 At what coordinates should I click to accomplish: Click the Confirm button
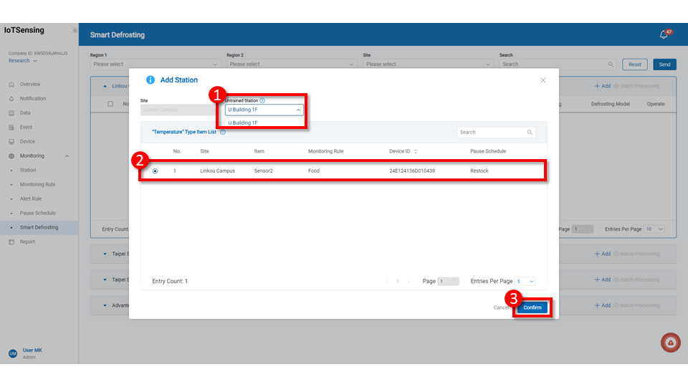[x=532, y=307]
